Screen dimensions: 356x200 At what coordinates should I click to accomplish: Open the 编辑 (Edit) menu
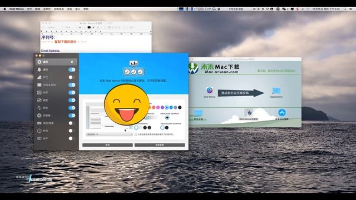tap(38, 9)
